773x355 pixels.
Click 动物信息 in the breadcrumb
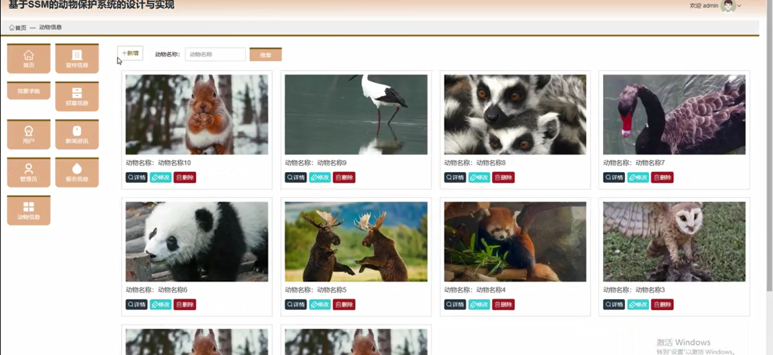point(51,28)
